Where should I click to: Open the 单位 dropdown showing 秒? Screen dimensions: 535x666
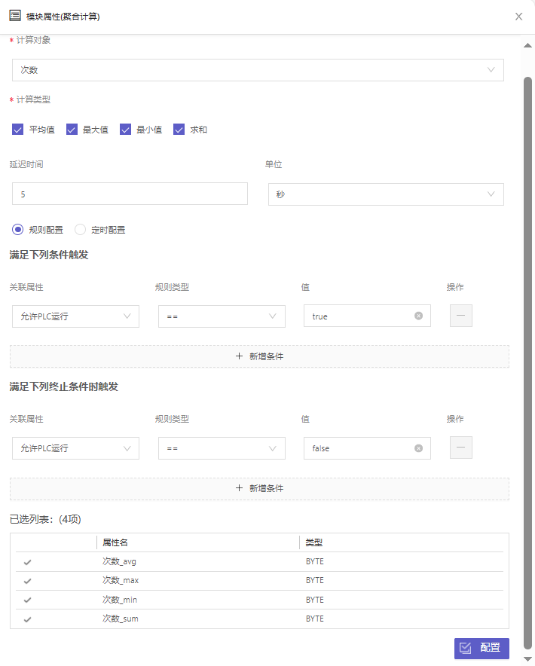(386, 194)
